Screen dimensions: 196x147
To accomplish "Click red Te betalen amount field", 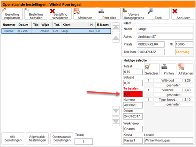I will click(133, 94).
